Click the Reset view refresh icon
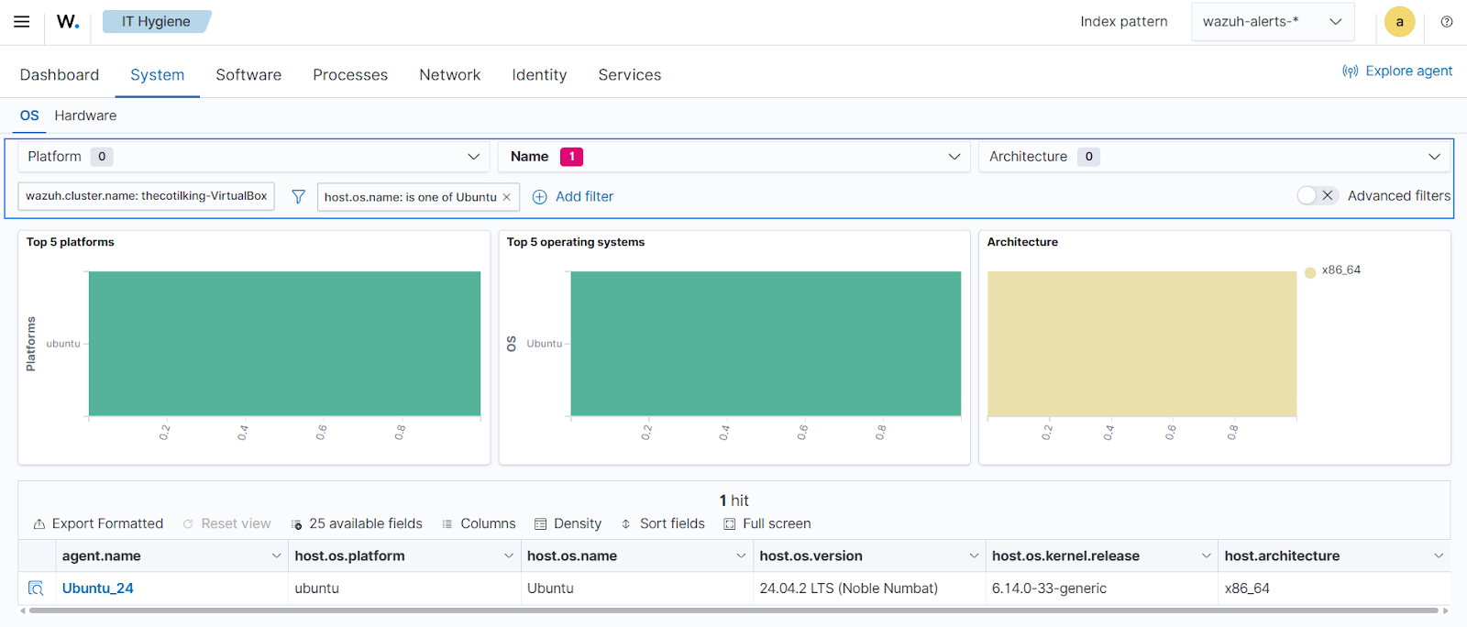 (x=188, y=524)
